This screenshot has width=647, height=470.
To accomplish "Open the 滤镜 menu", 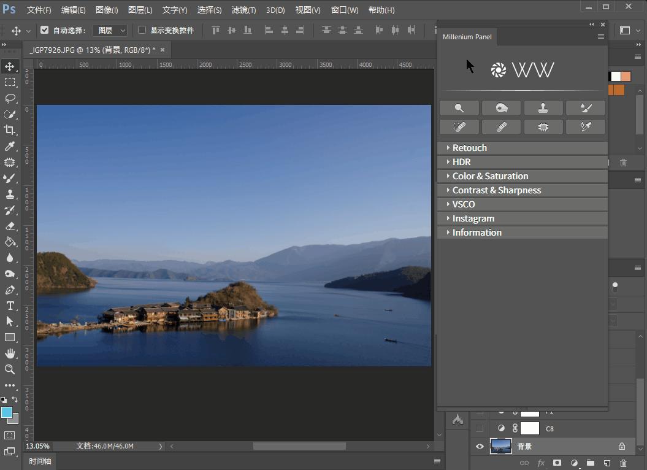I will tap(243, 10).
